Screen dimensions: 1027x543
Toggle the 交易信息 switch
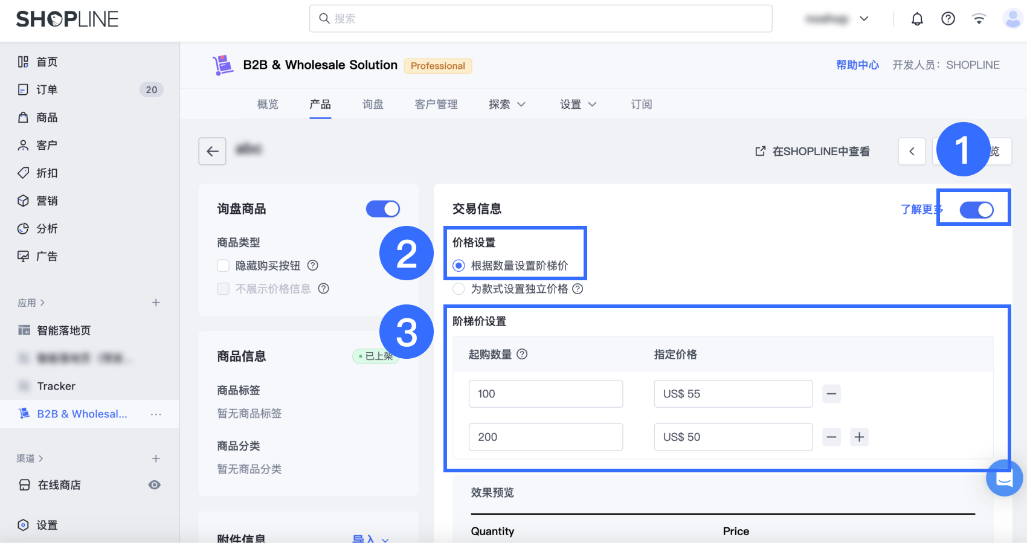pos(977,210)
